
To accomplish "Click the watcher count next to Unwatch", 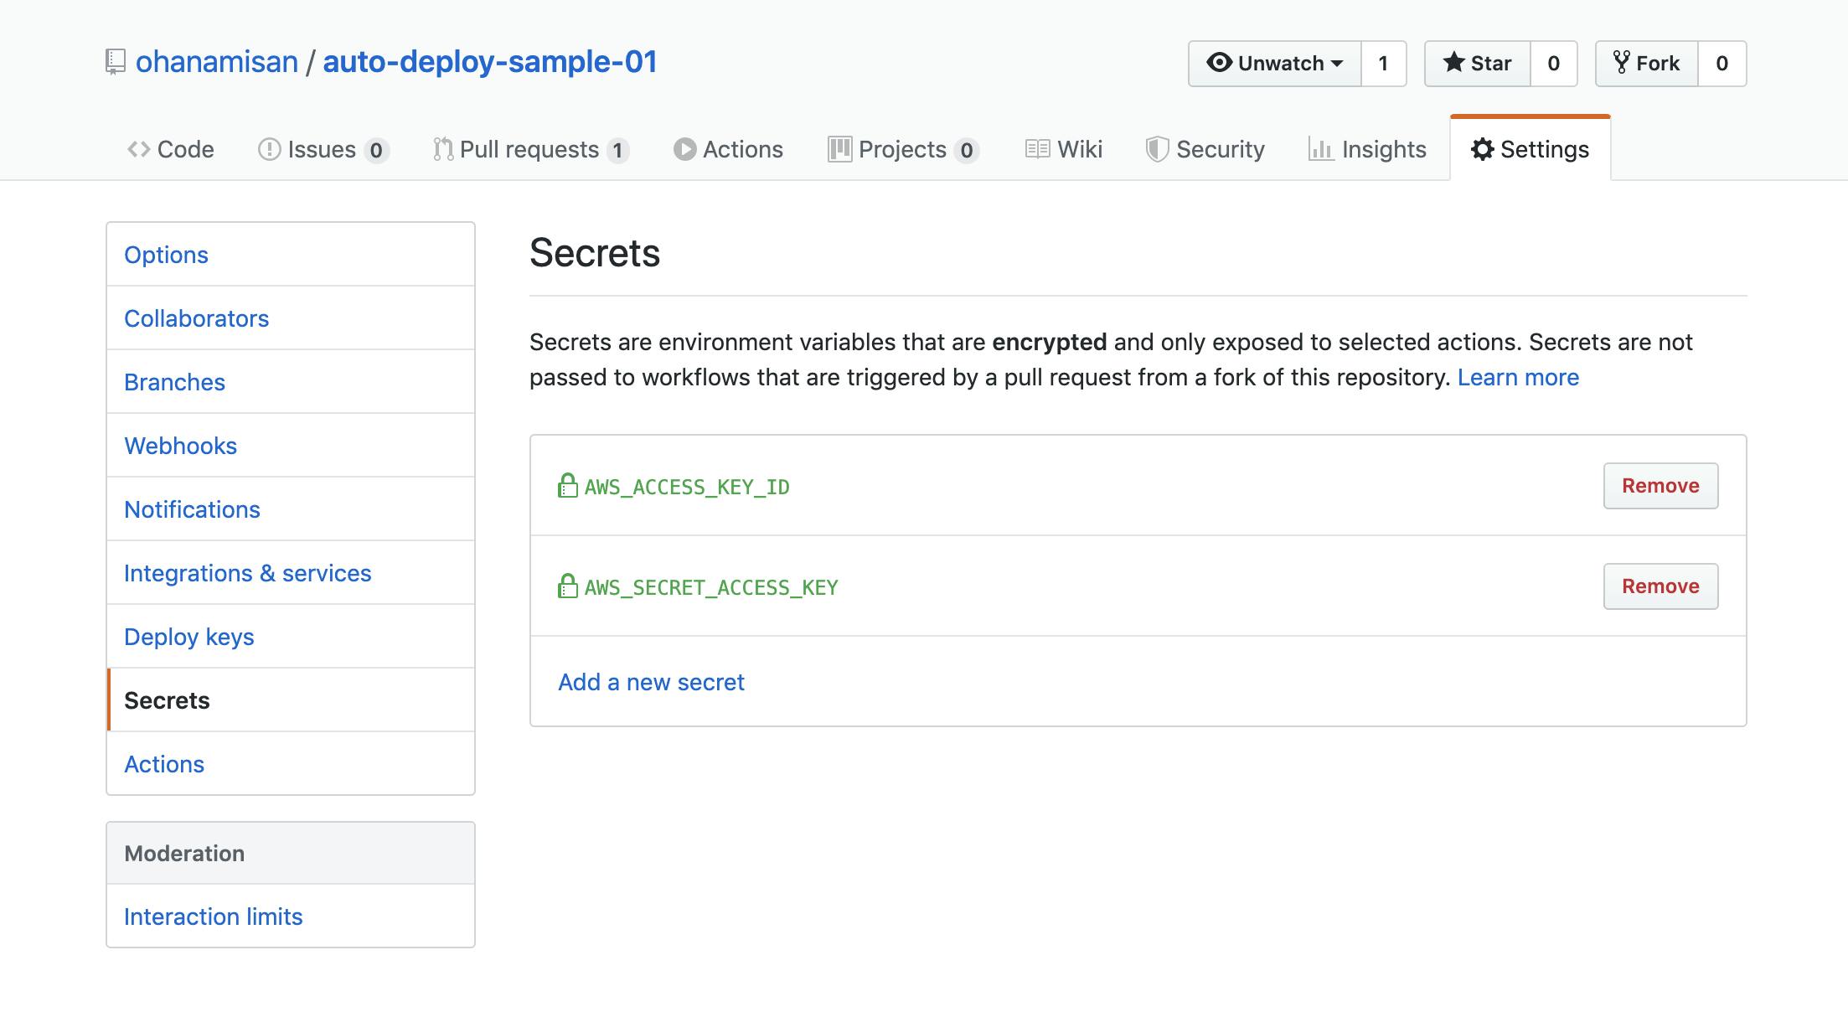I will coord(1383,64).
